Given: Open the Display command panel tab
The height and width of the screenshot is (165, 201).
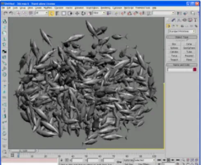Looking at the screenshot, I should [190, 20].
